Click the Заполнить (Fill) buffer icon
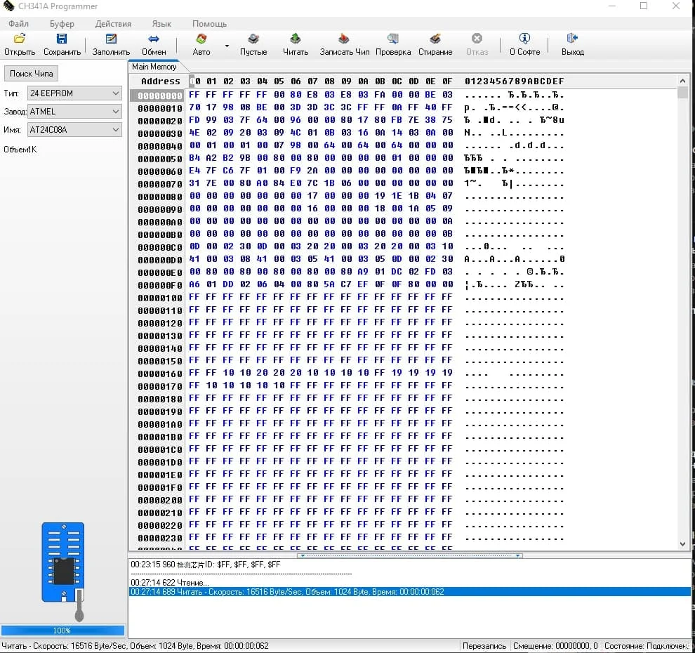 tap(111, 39)
